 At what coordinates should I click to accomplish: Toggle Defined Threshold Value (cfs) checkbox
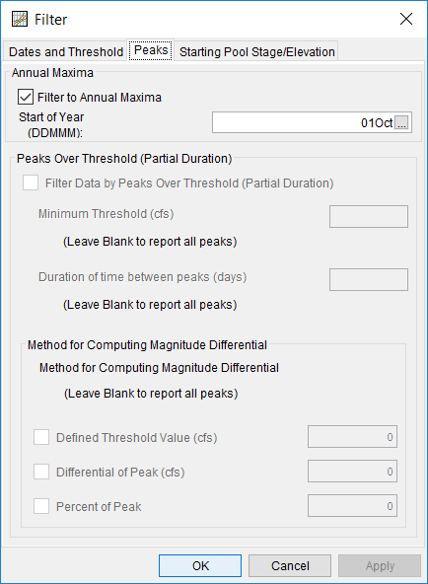coord(41,437)
